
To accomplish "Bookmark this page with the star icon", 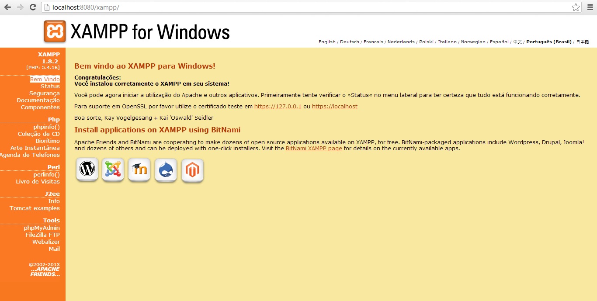I will [576, 7].
